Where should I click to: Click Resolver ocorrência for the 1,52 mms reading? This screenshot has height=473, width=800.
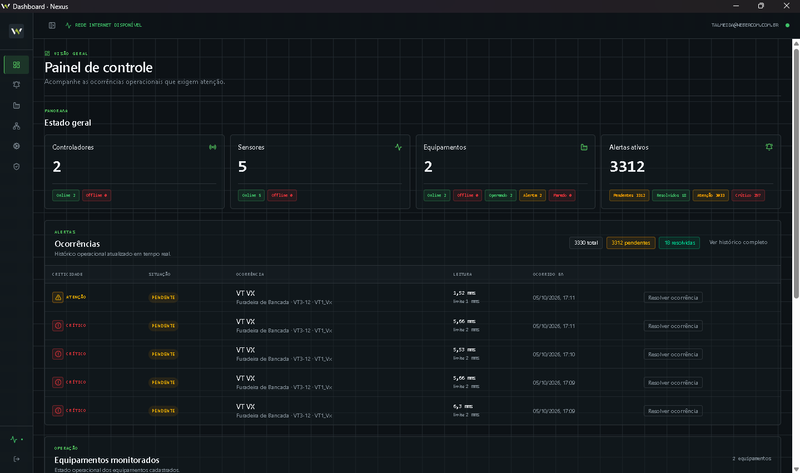click(673, 298)
